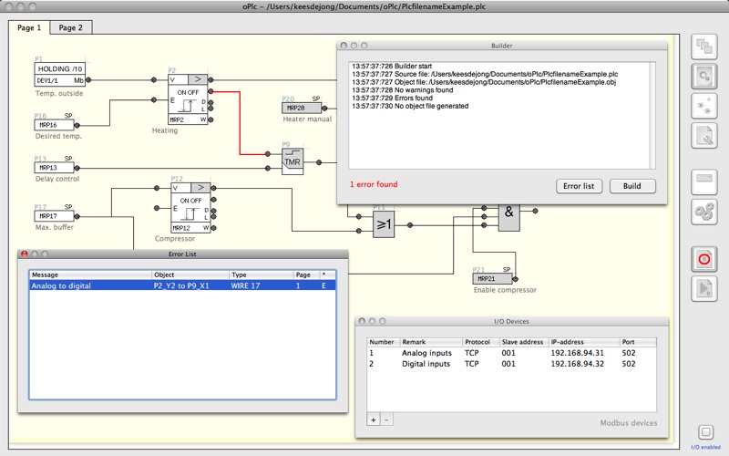Click the red error wire from P2 to P9

[x=240, y=123]
